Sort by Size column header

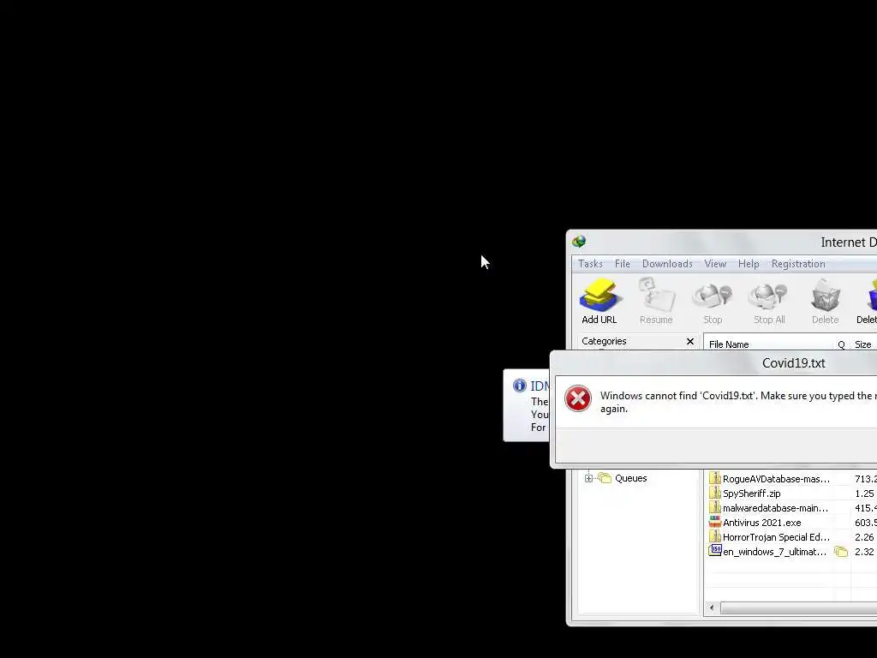pos(863,344)
